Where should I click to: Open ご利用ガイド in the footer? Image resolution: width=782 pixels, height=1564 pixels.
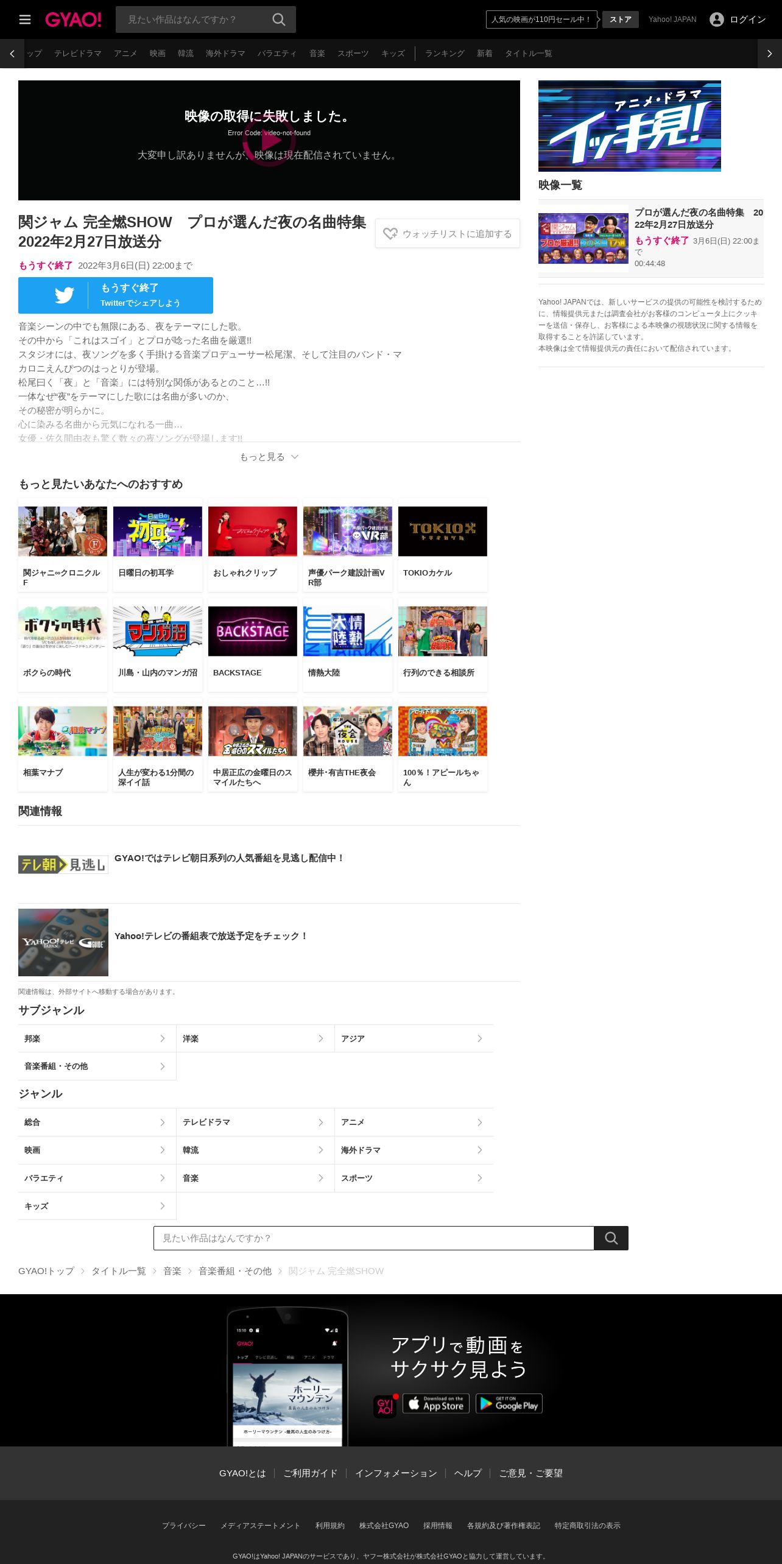point(310,1473)
